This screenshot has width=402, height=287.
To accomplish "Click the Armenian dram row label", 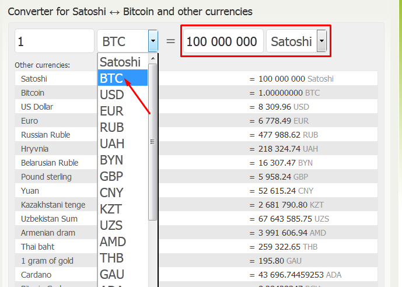I will pos(48,233).
